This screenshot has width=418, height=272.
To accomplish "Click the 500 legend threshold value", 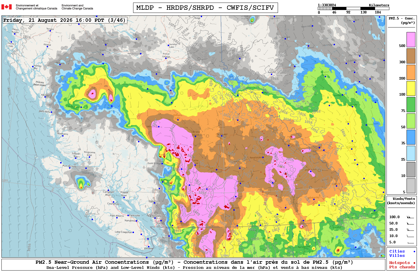I will 402,46.
